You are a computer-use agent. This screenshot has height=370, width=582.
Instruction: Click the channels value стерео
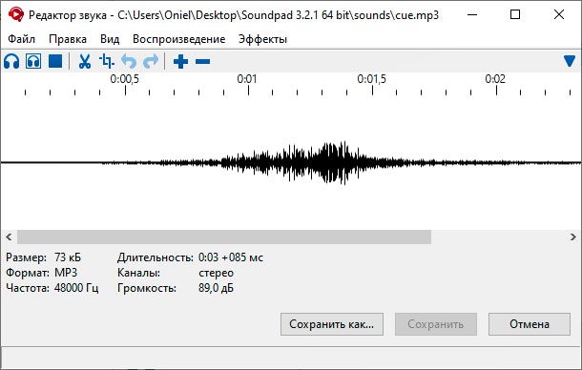[x=216, y=273]
